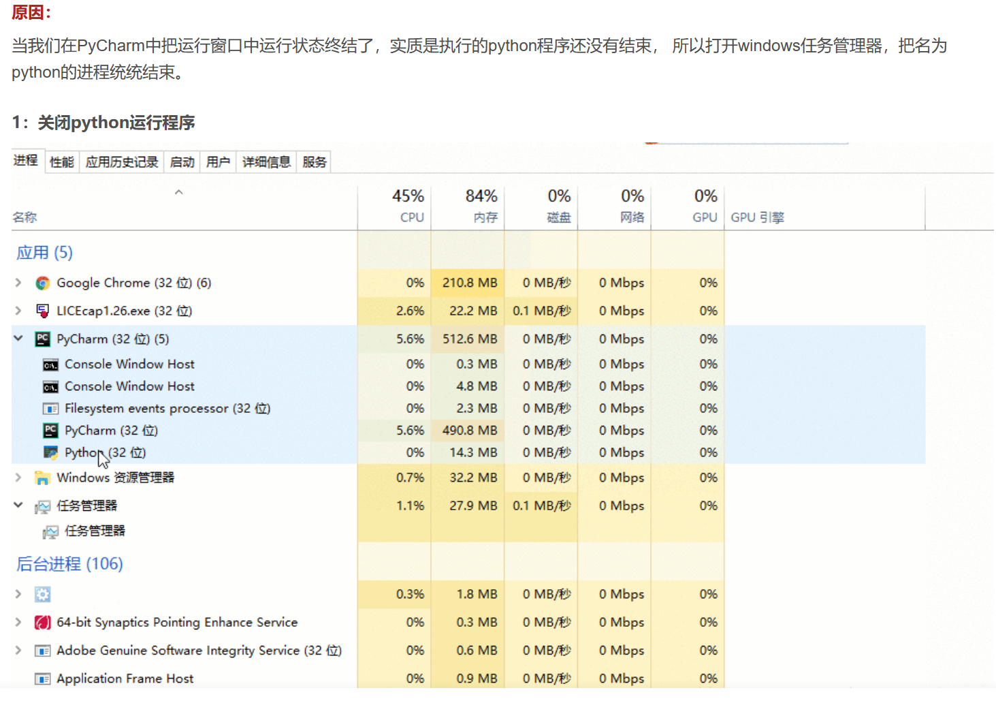The image size is (996, 701).
Task: Click the Windows 资源管理器 folder icon
Action: click(43, 478)
